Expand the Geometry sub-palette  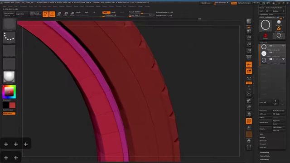(x=265, y=153)
